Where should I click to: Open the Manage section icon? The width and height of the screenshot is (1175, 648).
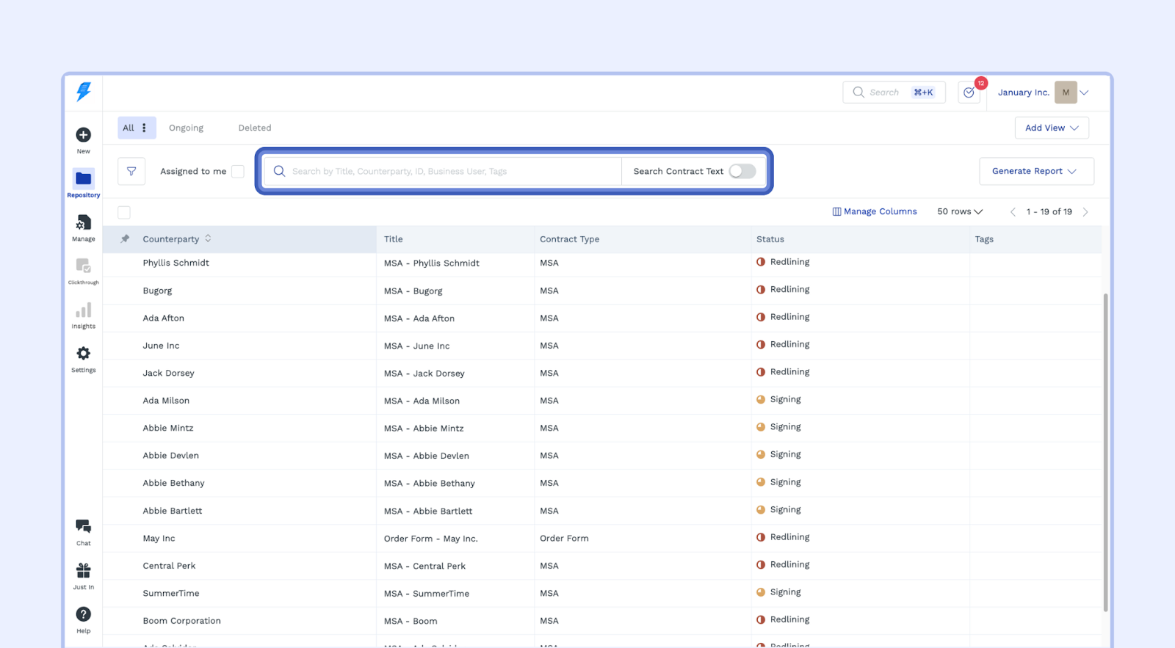point(84,223)
